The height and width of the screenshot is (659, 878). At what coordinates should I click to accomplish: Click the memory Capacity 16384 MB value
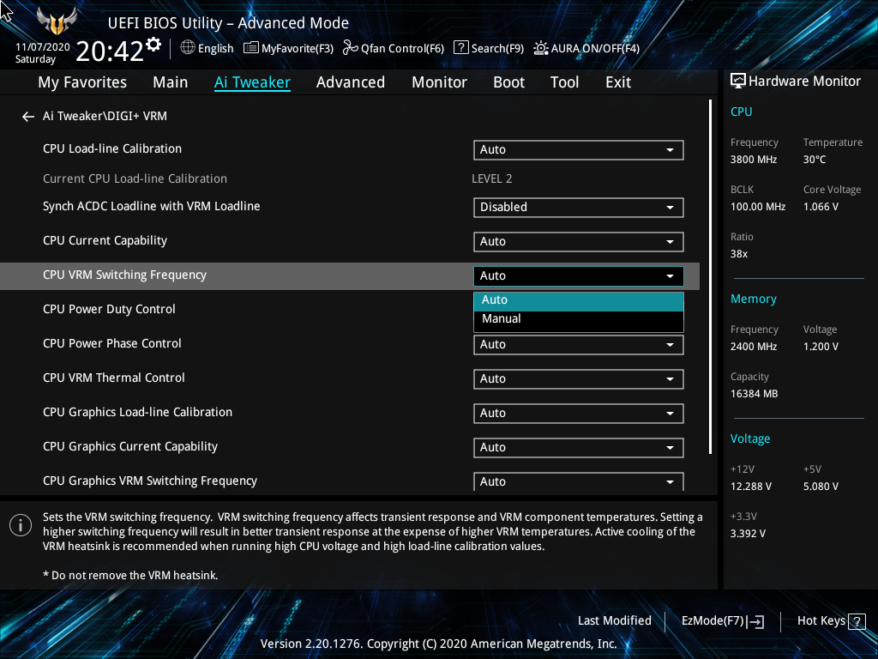pyautogui.click(x=754, y=394)
